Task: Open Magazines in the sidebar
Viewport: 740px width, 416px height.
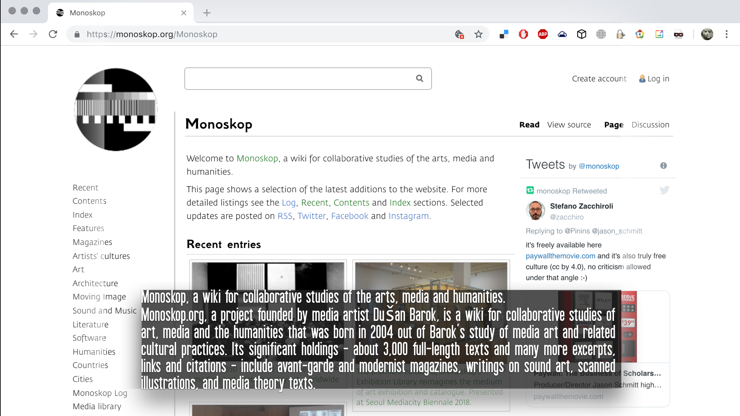Action: coord(92,242)
